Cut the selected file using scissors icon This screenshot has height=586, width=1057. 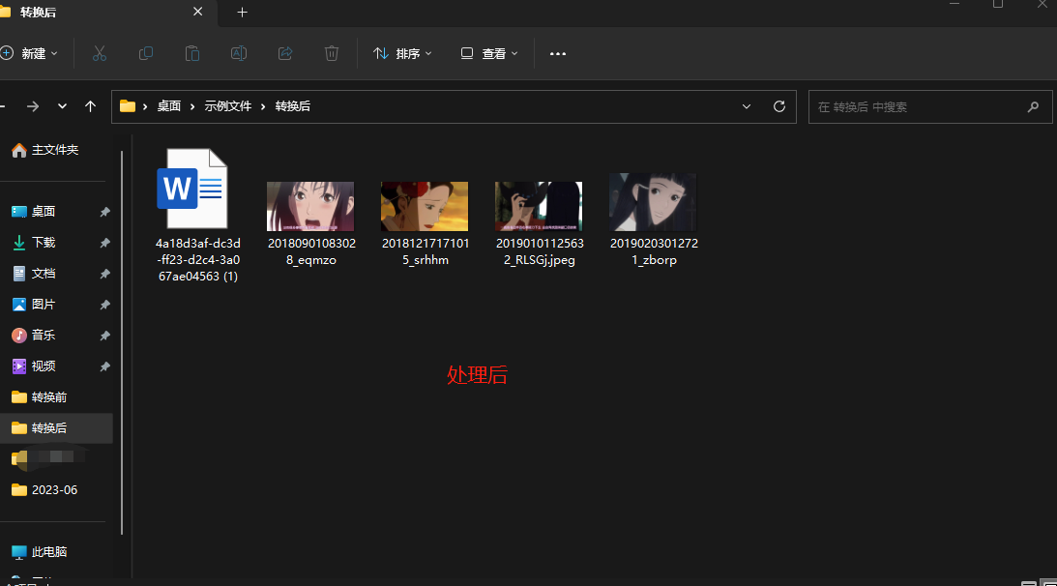click(x=100, y=53)
